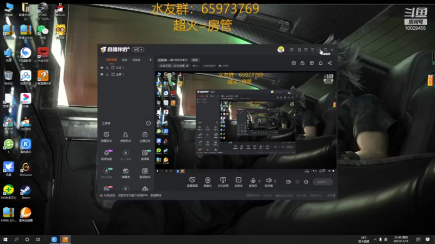The image size is (435, 244).
Task: Open the elephant tool with HOT badge
Action: coord(107,189)
